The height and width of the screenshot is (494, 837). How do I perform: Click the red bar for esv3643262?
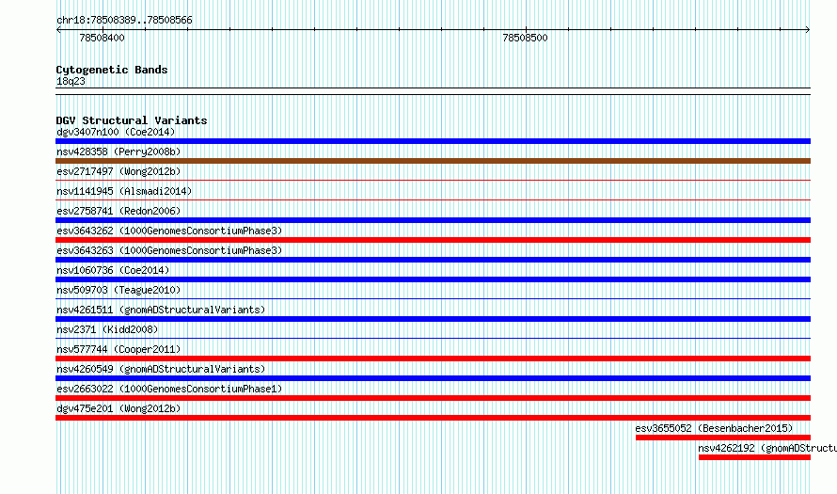[x=433, y=240]
